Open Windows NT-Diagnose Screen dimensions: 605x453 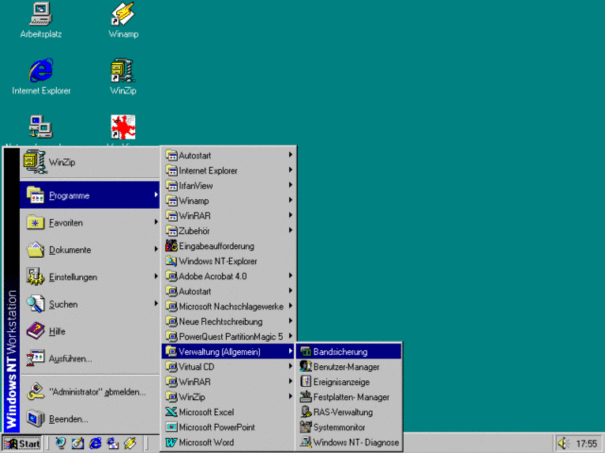[349, 442]
